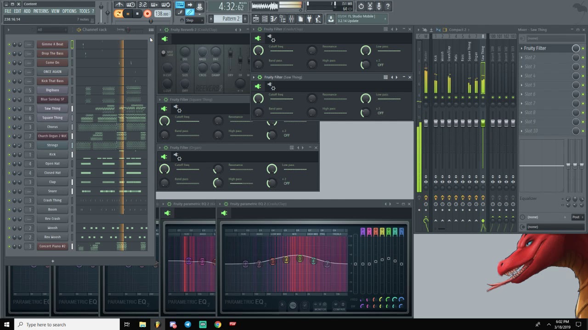This screenshot has width=588, height=330.
Task: Click the Task View taskbar icon
Action: point(127,324)
